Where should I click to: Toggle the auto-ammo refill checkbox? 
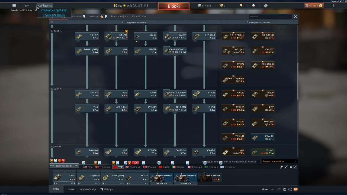(x=295, y=167)
